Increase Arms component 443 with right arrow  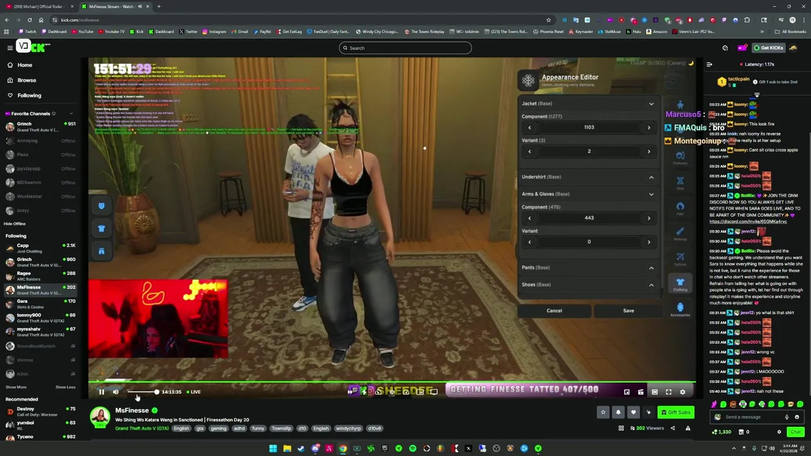(648, 218)
